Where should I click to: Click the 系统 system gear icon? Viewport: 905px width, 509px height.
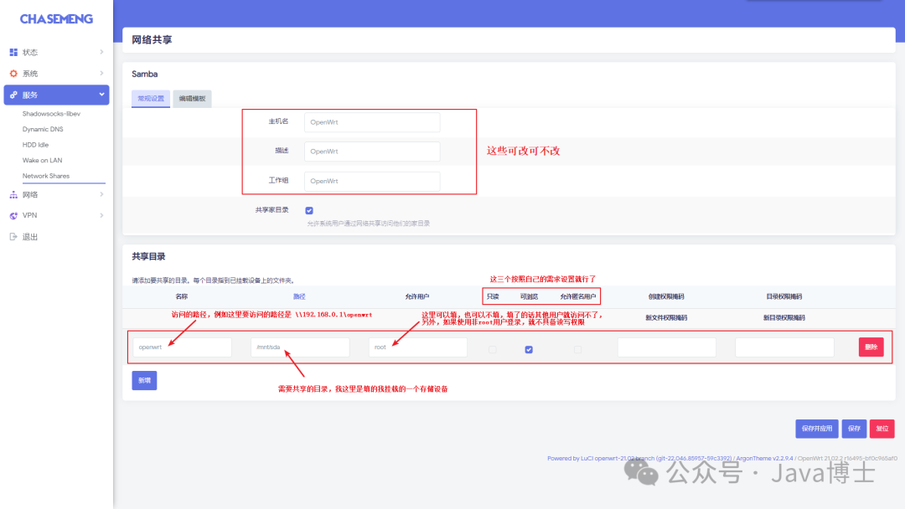13,73
